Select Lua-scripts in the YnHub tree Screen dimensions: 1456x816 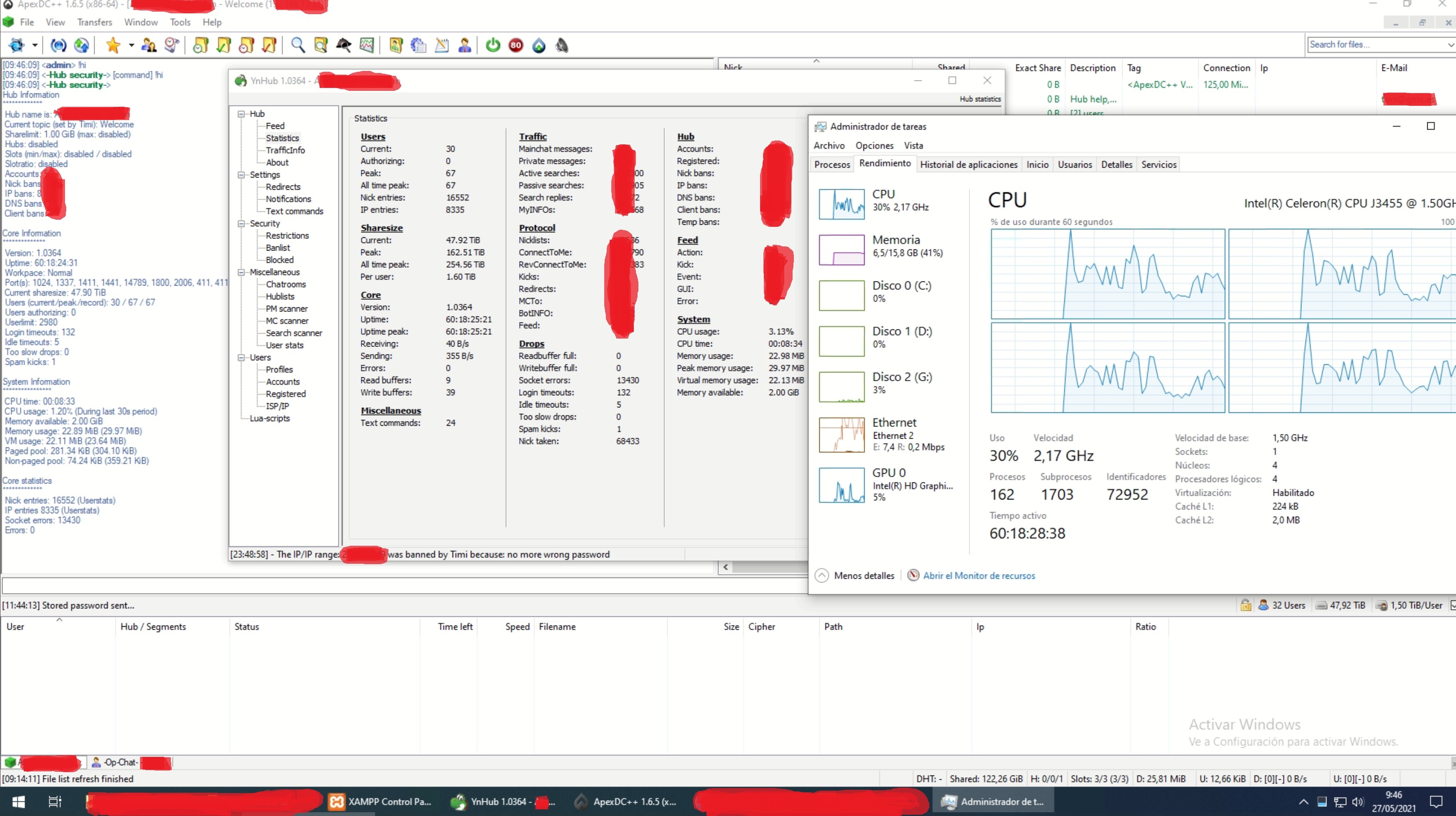point(270,419)
